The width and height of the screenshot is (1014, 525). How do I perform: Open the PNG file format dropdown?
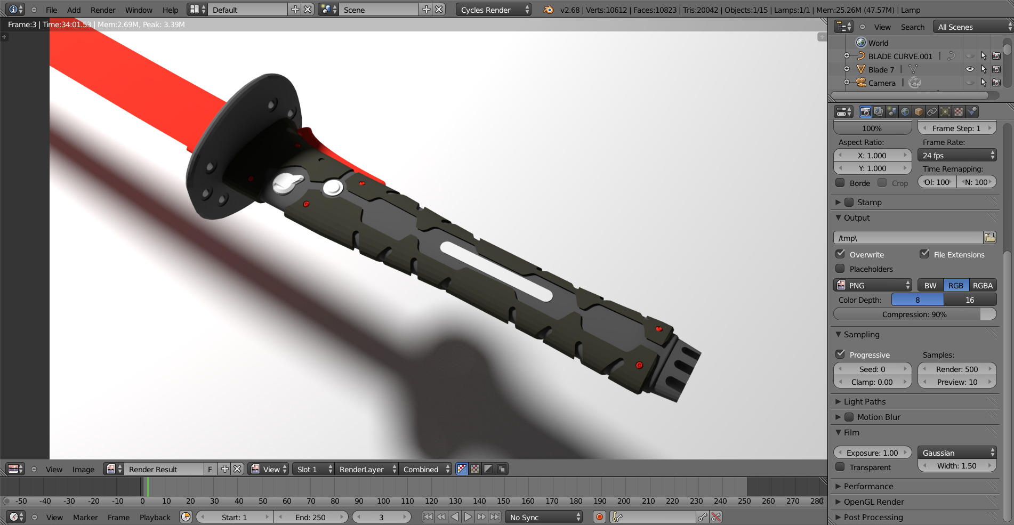pos(873,285)
